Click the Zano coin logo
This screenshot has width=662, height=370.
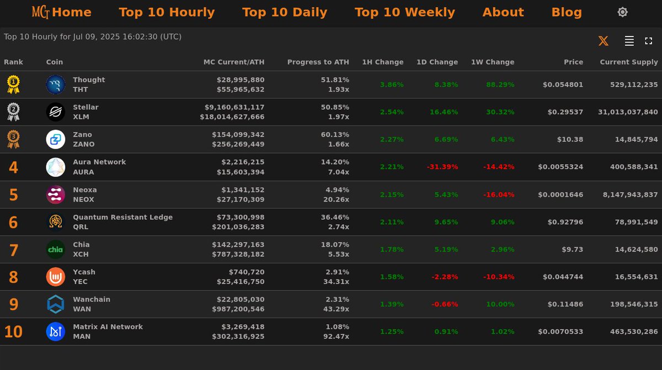[x=55, y=139]
